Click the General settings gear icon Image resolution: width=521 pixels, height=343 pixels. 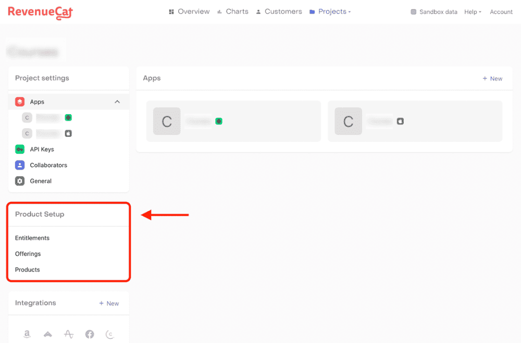[20, 181]
